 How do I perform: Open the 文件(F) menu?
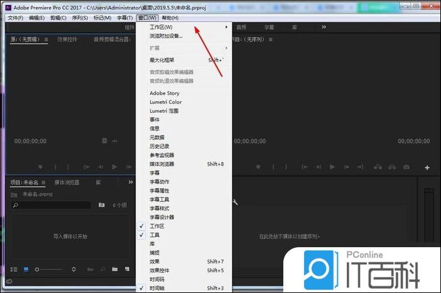click(x=15, y=18)
